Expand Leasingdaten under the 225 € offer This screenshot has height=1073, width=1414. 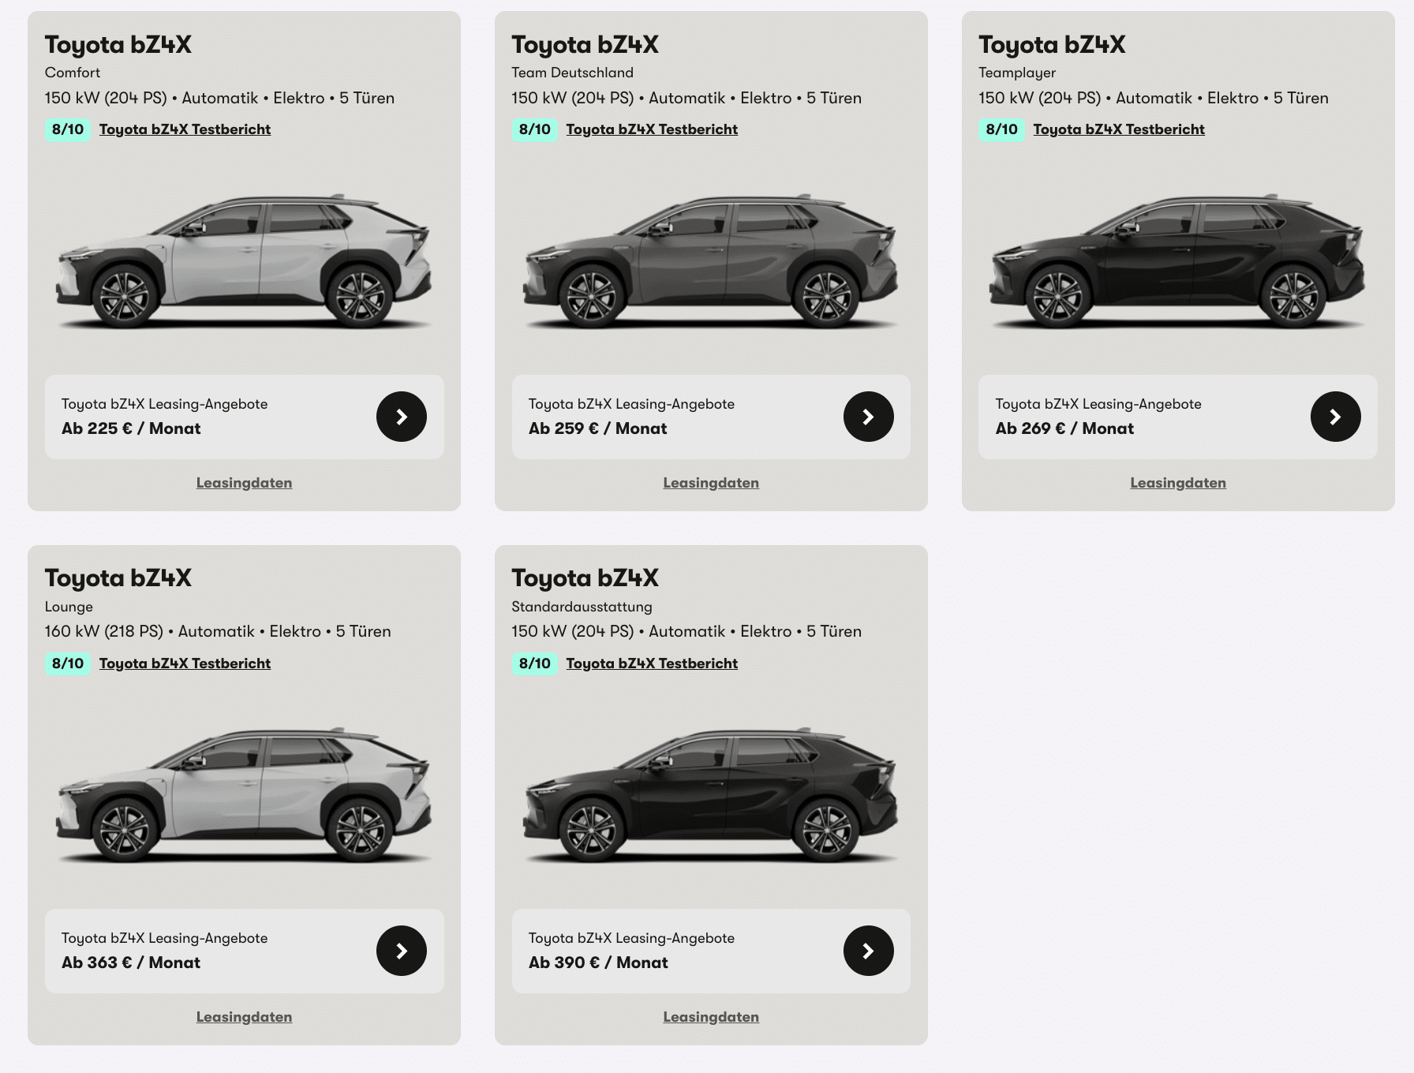coord(244,483)
